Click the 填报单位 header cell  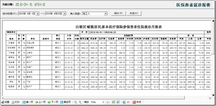tap(11, 32)
